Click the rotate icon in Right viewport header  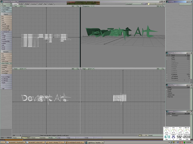160,69
